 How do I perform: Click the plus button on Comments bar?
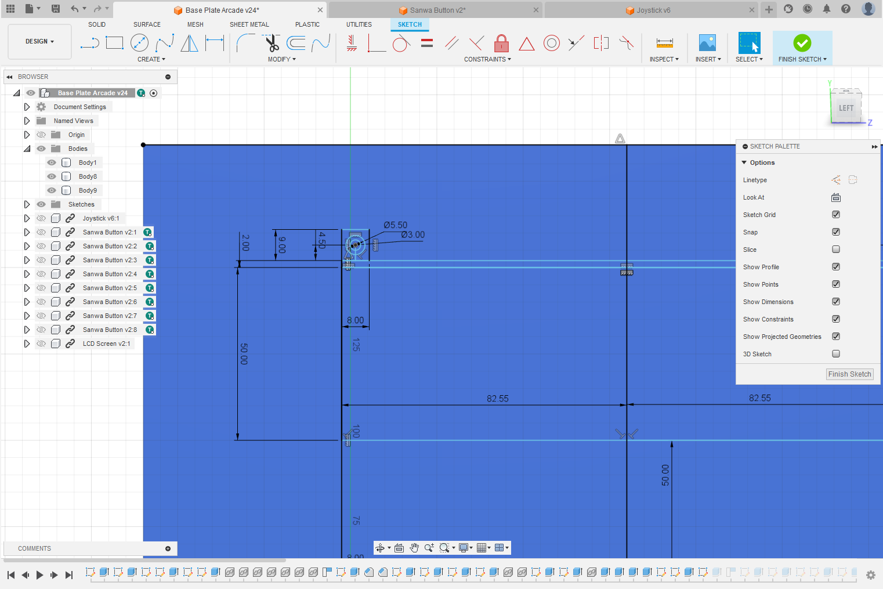tap(168, 548)
